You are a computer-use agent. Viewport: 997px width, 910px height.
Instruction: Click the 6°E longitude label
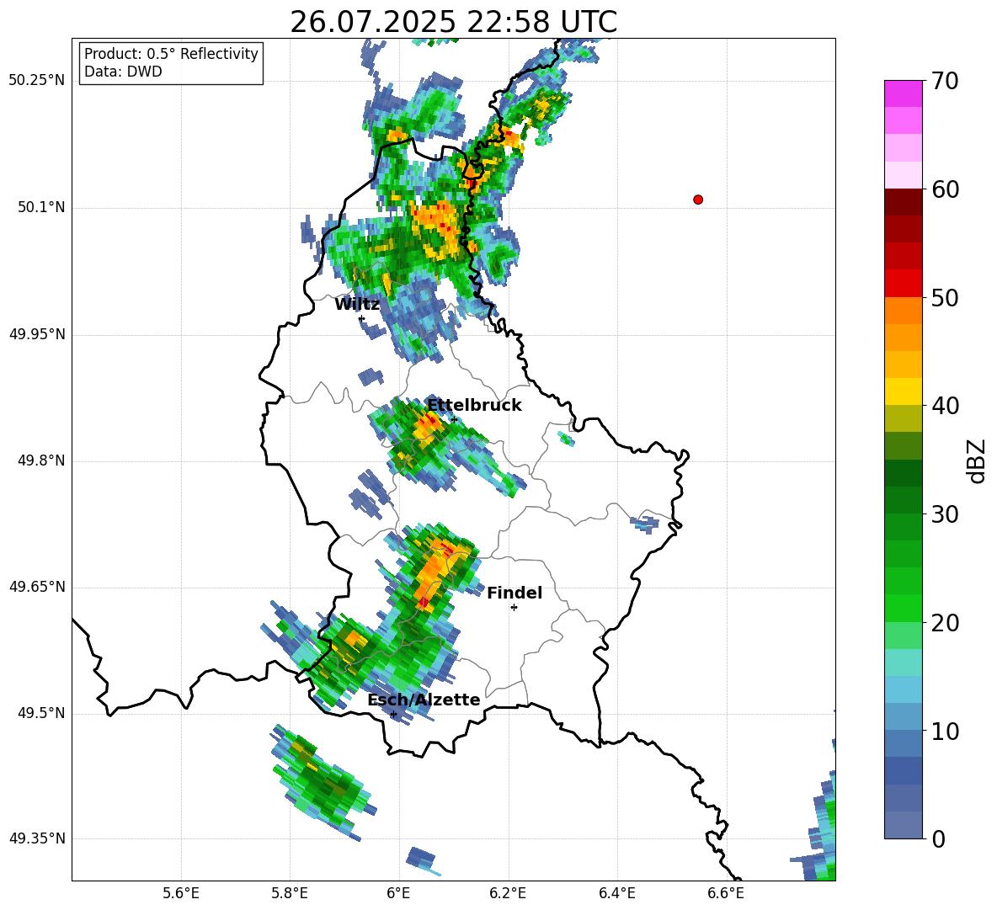click(x=398, y=893)
